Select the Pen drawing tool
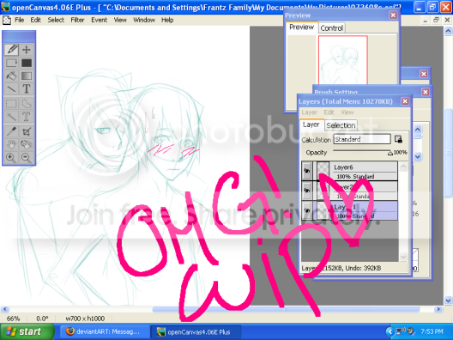453x340 pixels. 11,50
